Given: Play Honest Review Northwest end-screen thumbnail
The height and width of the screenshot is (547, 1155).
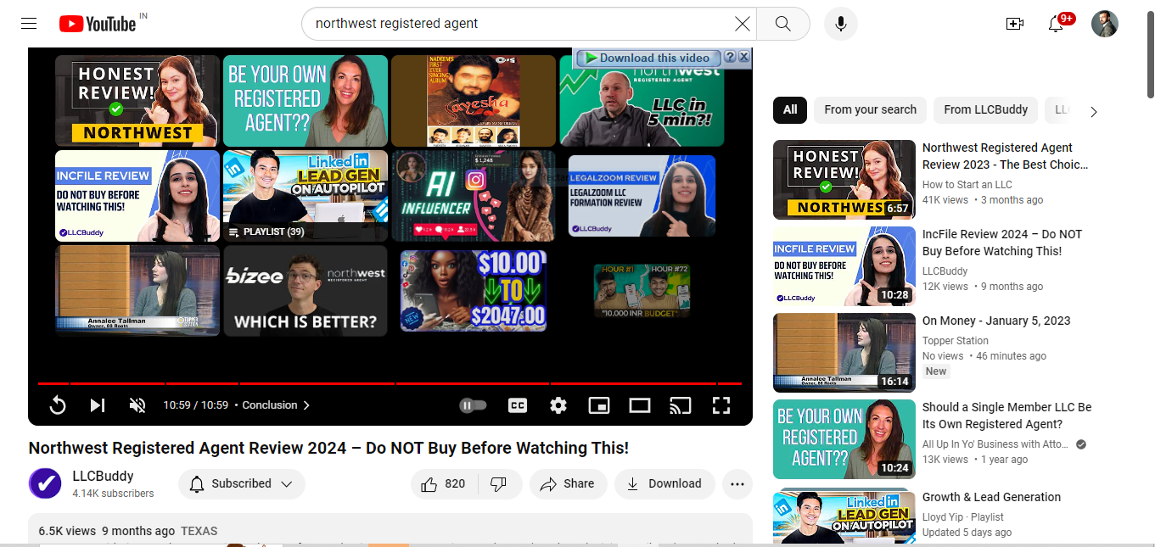Looking at the screenshot, I should coord(137,101).
